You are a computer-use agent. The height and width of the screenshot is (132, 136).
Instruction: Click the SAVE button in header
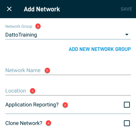click(126, 9)
